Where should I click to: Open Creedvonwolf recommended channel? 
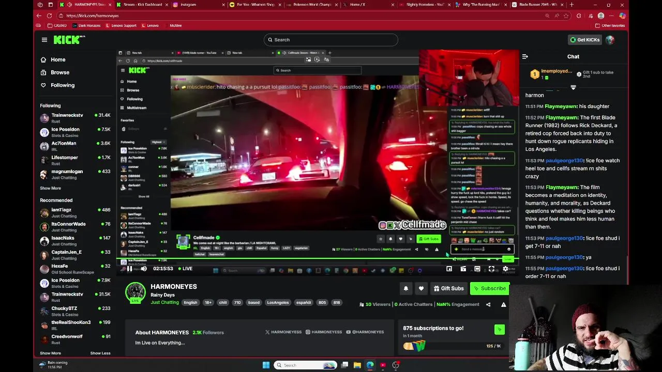pyautogui.click(x=75, y=339)
